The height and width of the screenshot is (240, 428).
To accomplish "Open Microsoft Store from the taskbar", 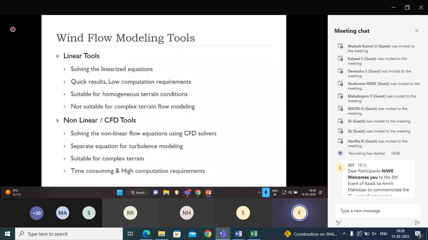I will tap(177, 234).
